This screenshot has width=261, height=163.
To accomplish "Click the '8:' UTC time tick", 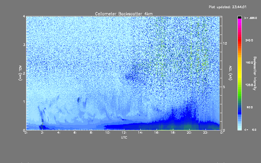I will [92, 133].
